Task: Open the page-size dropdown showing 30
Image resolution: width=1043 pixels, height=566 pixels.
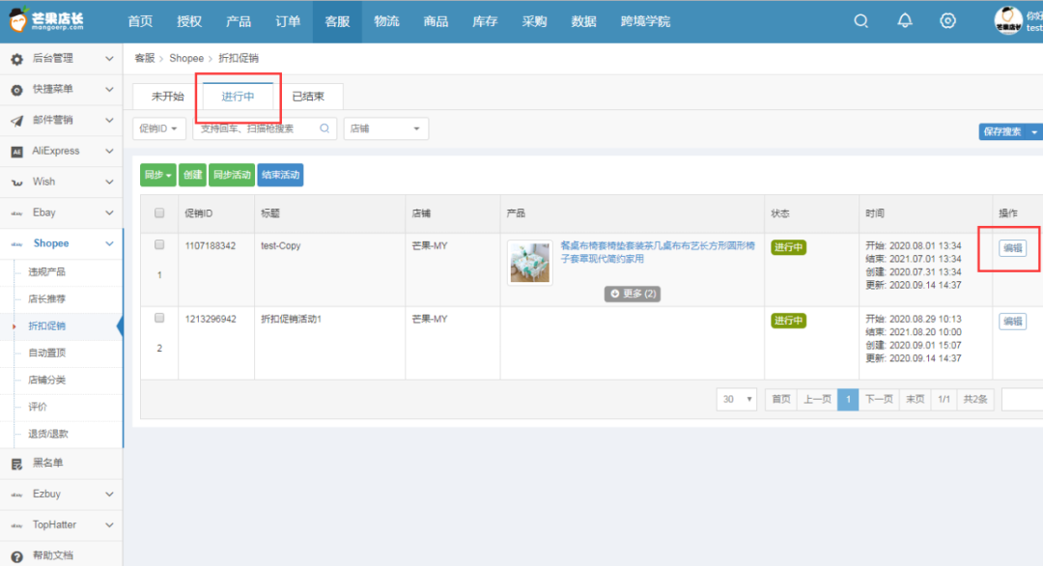Action: click(737, 399)
